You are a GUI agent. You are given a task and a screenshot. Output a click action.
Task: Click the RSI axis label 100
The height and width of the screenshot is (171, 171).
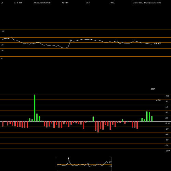tap(3, 31)
